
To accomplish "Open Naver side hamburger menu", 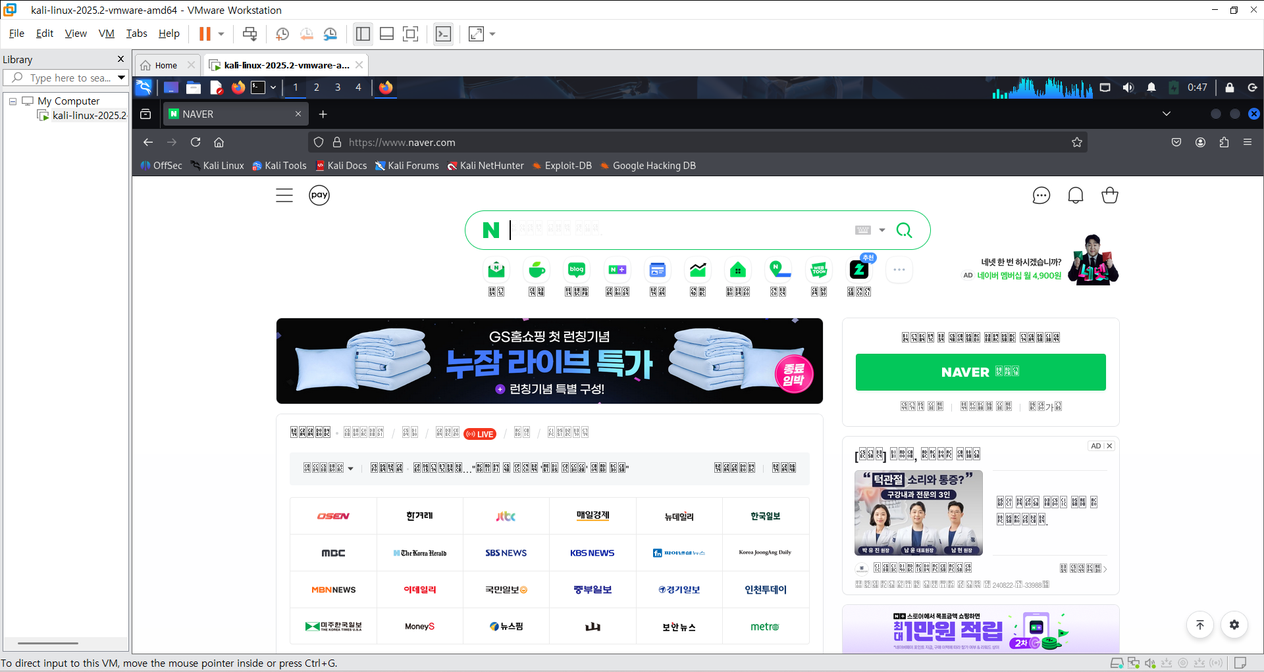I will click(x=284, y=195).
